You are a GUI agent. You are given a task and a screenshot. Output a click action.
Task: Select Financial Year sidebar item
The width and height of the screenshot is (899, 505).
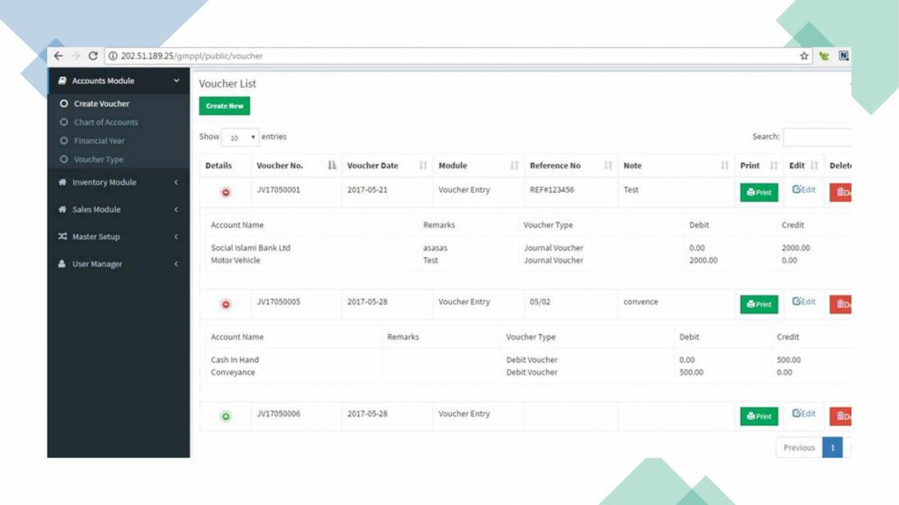point(99,141)
